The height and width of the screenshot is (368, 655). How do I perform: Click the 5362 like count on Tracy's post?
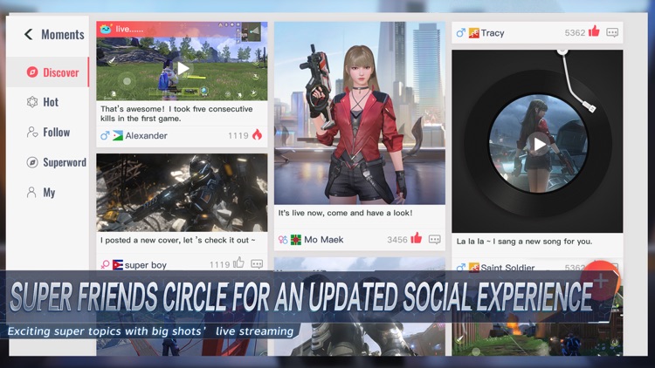pyautogui.click(x=575, y=33)
